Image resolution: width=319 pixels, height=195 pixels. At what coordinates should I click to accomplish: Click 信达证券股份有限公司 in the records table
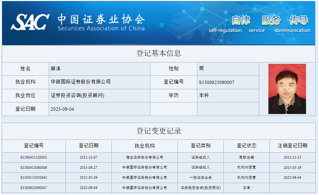click(144, 157)
